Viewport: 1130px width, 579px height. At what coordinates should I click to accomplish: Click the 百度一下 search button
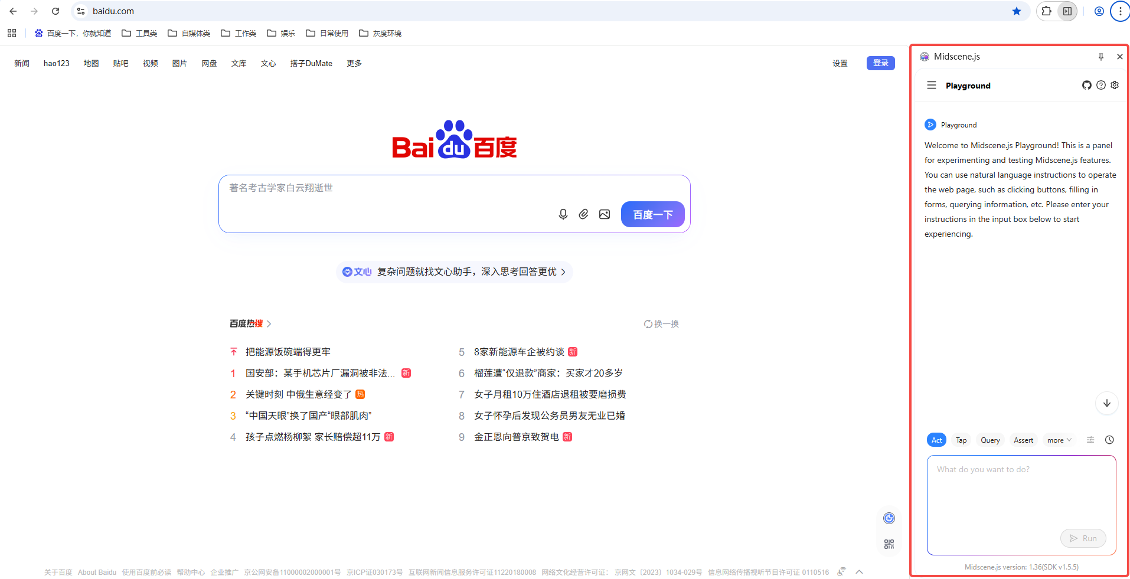[653, 214]
